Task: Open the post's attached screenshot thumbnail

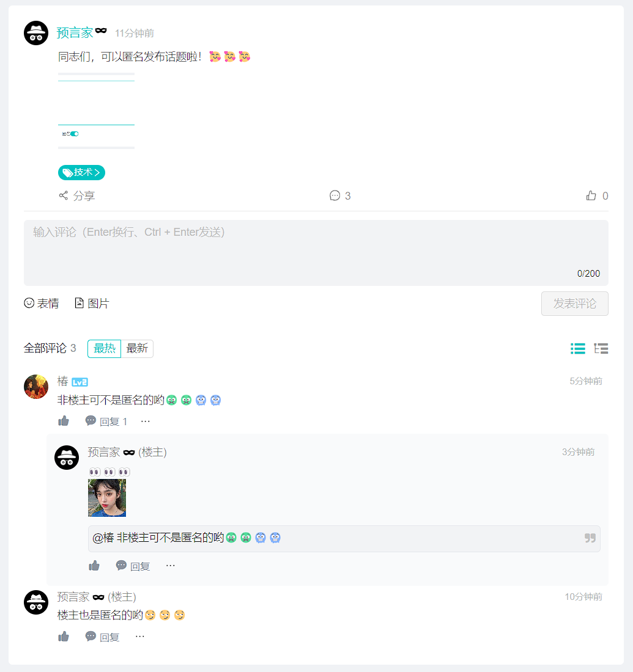Action: pos(96,111)
